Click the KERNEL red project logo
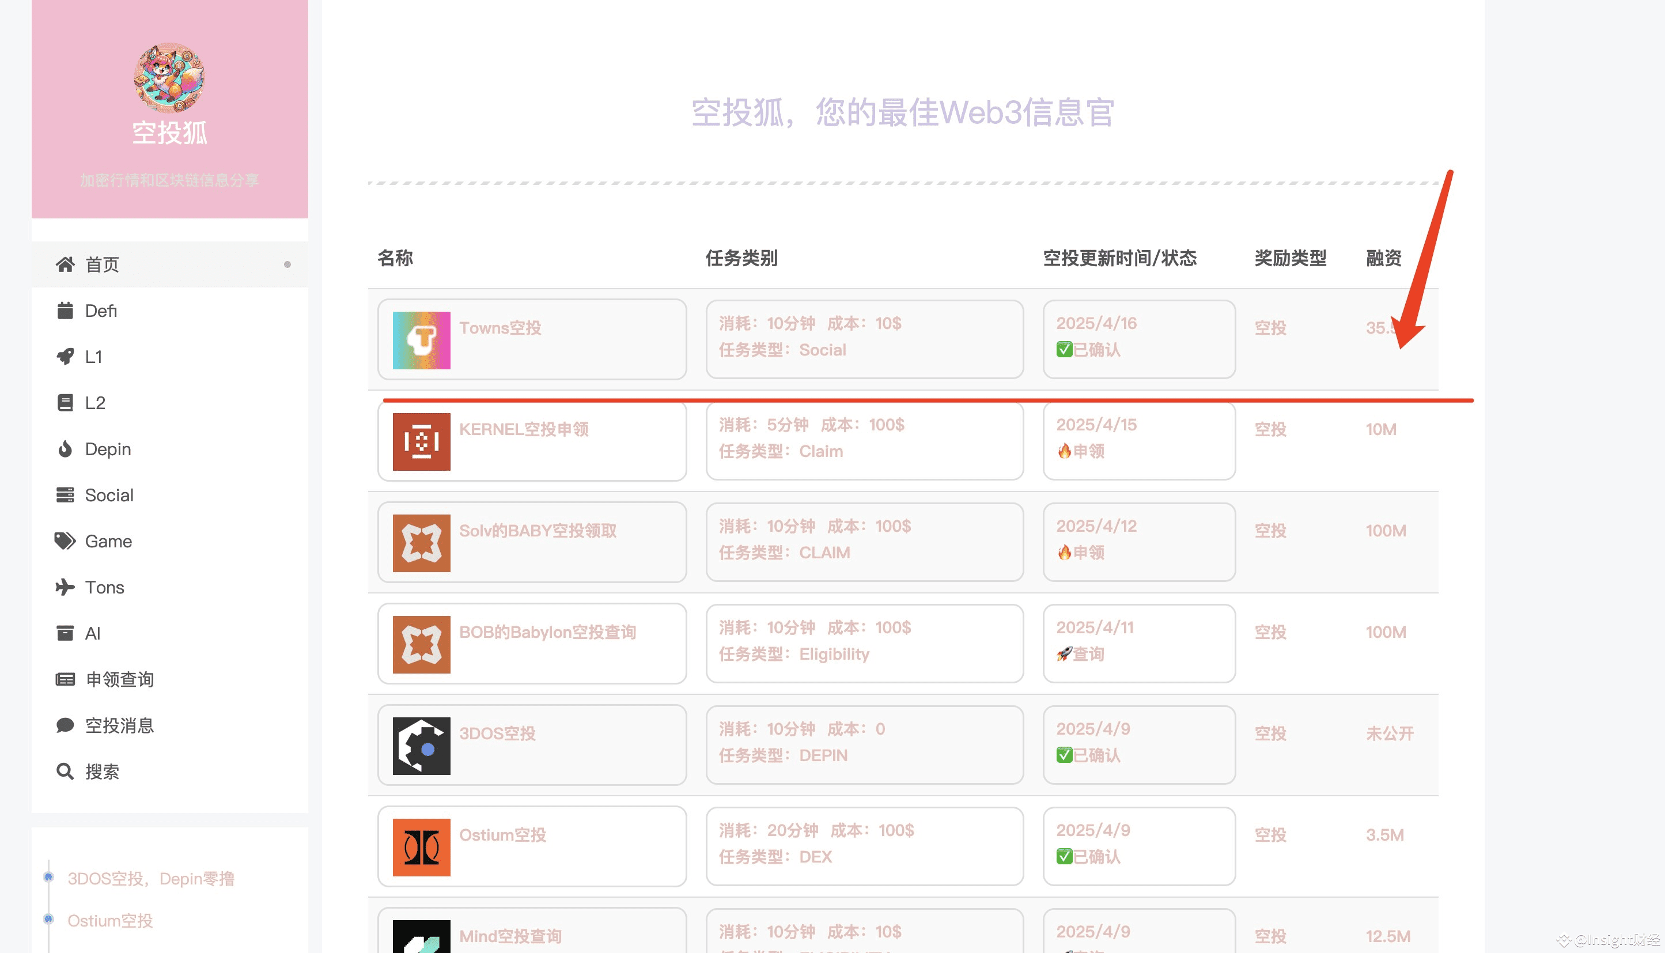 coord(421,441)
